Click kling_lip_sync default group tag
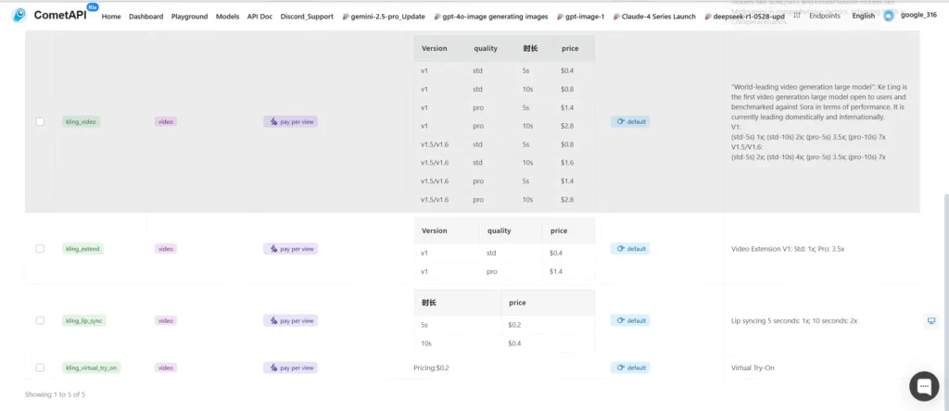The image size is (949, 411). coord(630,320)
